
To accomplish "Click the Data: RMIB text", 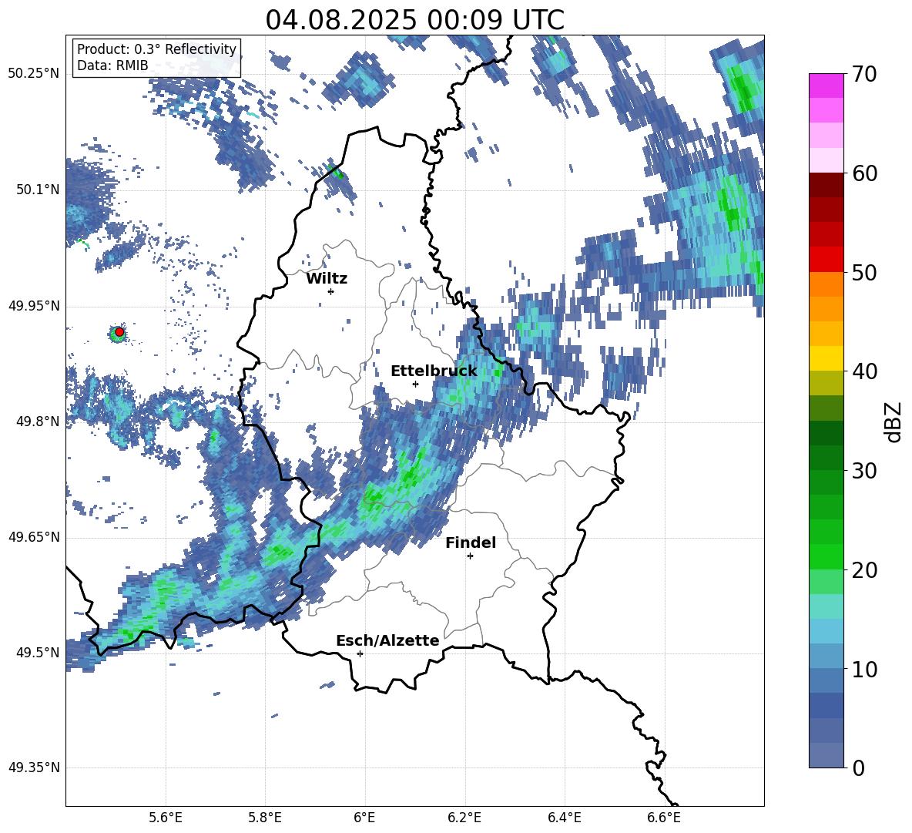I will click(112, 65).
